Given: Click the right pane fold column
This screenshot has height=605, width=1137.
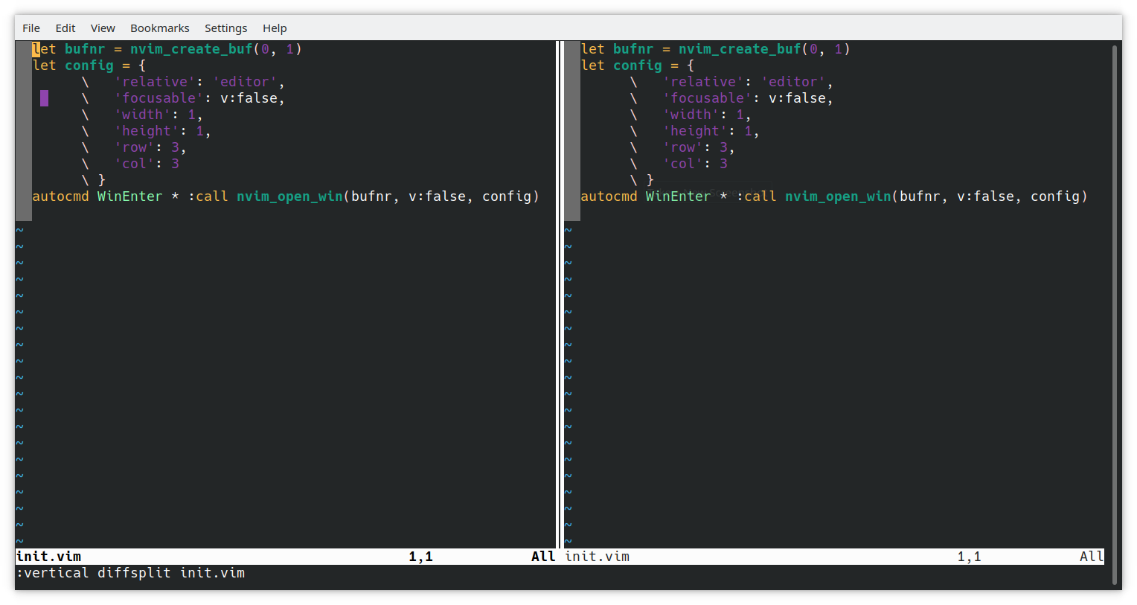Looking at the screenshot, I should (x=571, y=130).
